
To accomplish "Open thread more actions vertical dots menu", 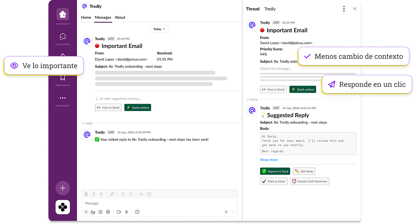I will point(344,9).
